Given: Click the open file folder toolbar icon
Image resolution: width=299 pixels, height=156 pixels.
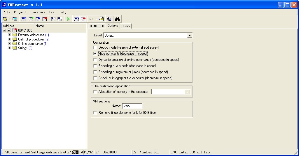Looking at the screenshot, I should point(5,19).
